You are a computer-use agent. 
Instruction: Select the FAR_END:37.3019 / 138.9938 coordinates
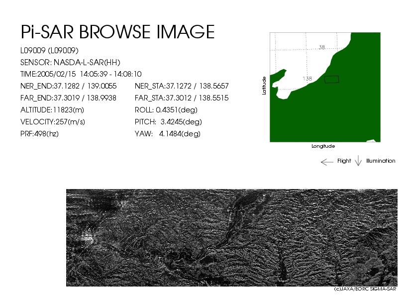point(68,98)
